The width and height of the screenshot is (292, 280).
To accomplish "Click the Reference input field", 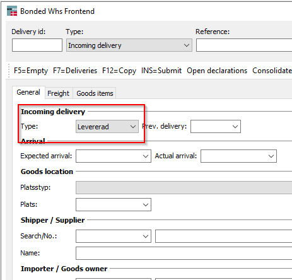I will tap(244, 45).
